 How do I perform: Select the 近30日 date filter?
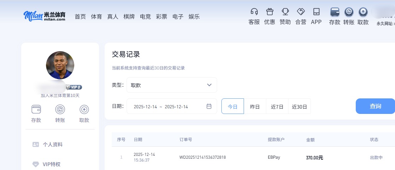300,106
